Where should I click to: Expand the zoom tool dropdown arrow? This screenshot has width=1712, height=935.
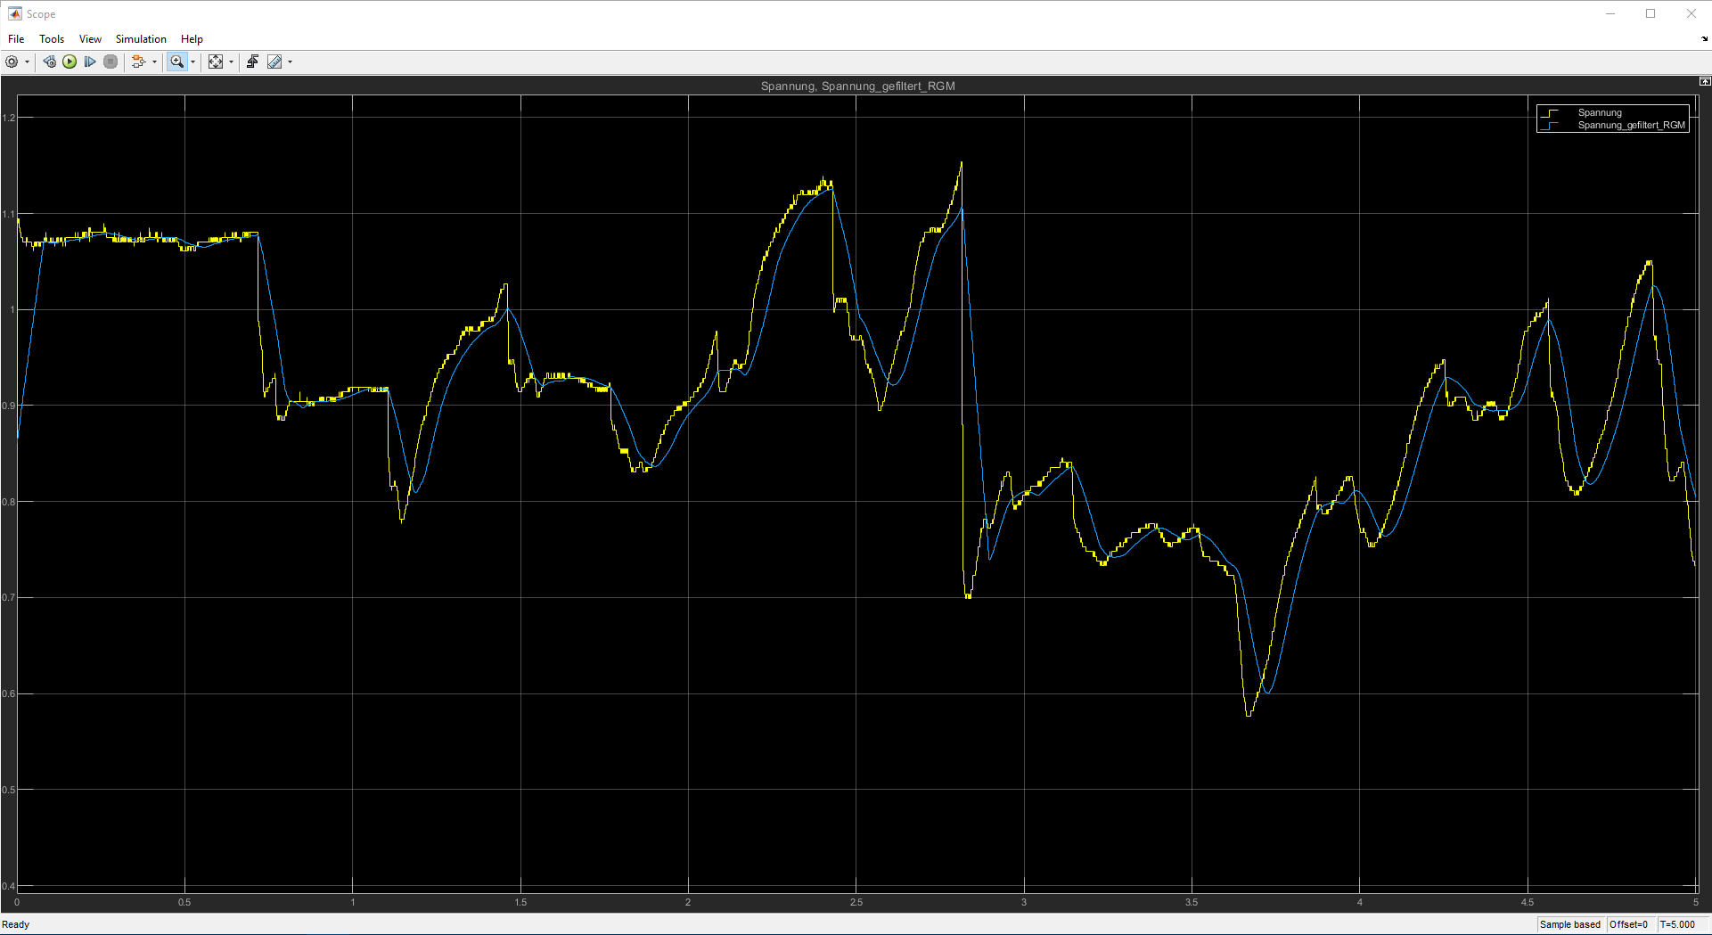[x=192, y=62]
